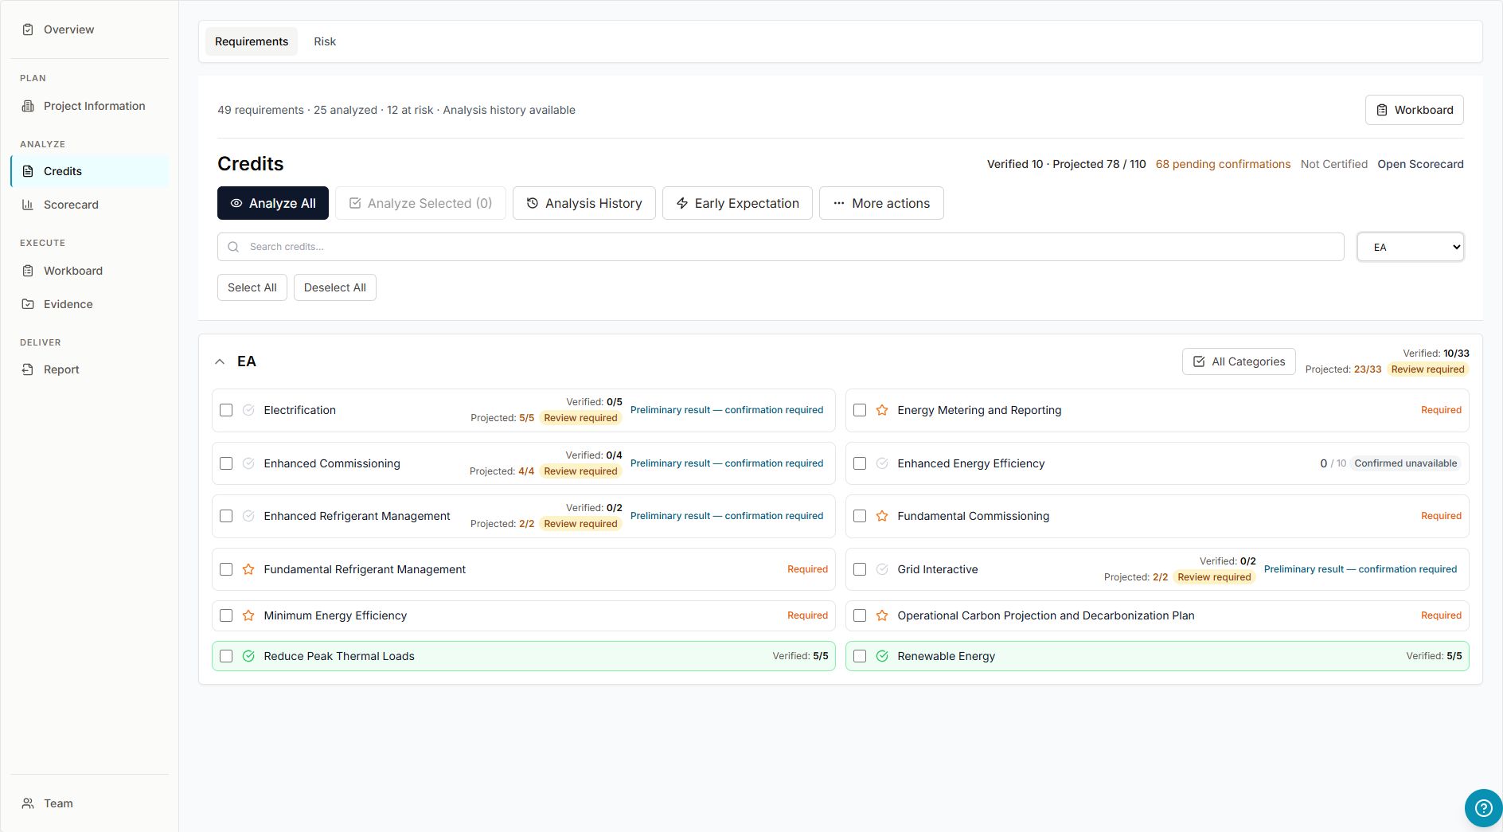Click Select All credits button

252,287
